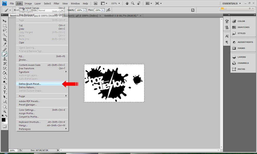
Task: Select the Rectangle shape tool
Action: pyautogui.click(x=4, y=101)
